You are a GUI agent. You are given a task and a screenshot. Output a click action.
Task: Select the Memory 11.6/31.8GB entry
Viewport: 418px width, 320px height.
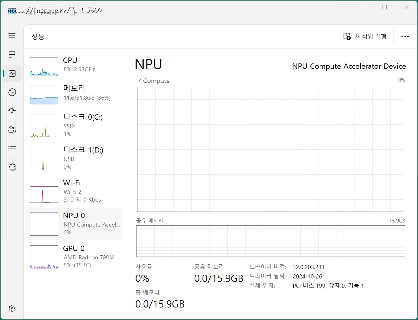[x=74, y=95]
